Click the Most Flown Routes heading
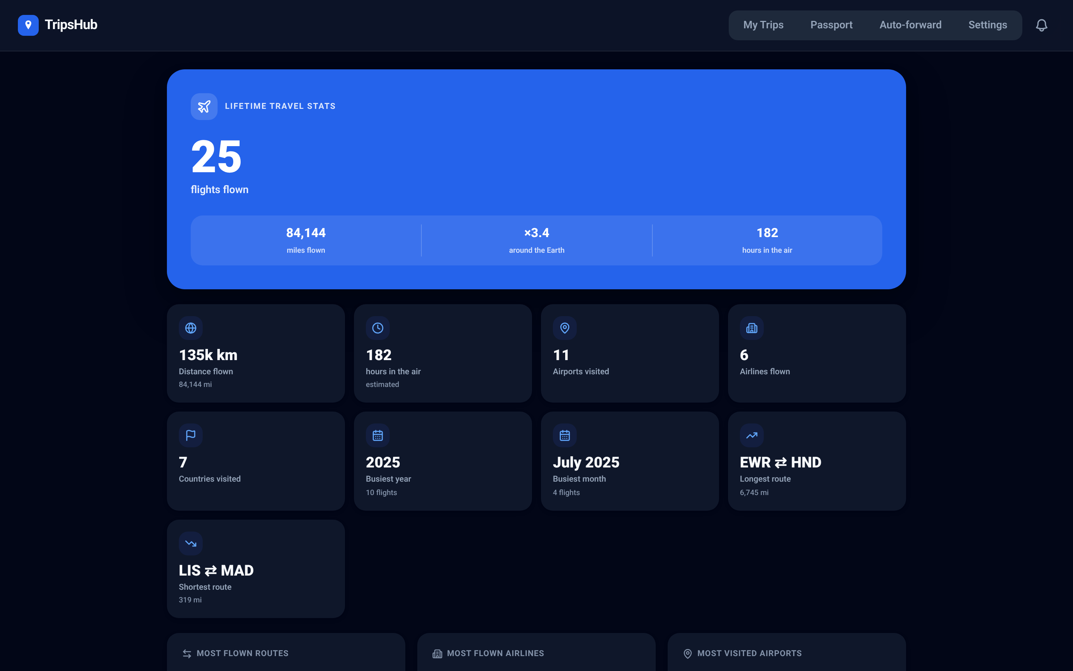Image resolution: width=1073 pixels, height=671 pixels. point(242,653)
